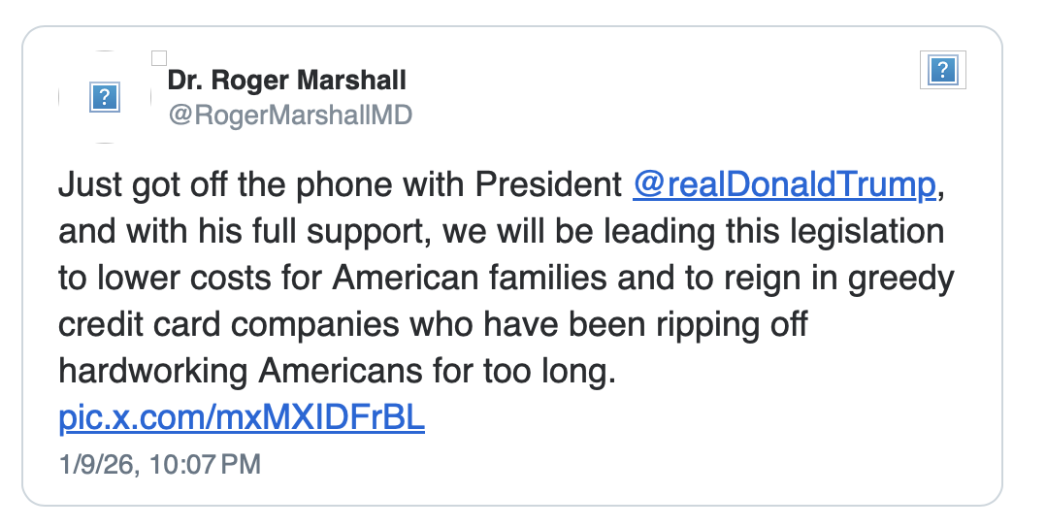The width and height of the screenshot is (1046, 528).
Task: Open the "Dr. Roger Marshall" display name
Action: click(287, 80)
